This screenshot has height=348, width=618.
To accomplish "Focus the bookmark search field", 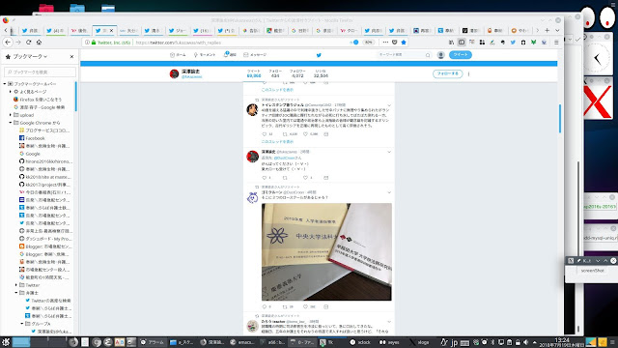I will (x=40, y=72).
